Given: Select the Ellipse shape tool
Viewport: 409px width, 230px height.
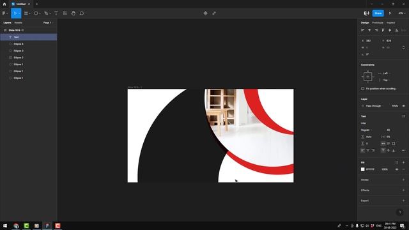Looking at the screenshot, I should [x=36, y=13].
